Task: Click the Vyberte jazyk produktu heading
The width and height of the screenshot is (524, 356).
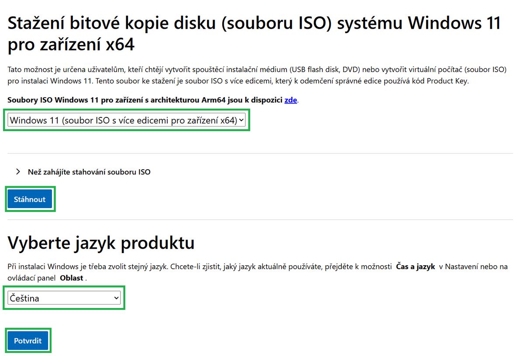Action: point(101,243)
